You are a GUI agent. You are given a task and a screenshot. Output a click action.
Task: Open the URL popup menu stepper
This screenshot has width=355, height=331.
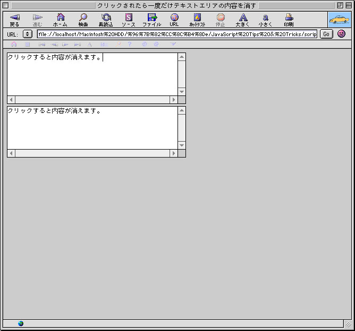point(28,34)
